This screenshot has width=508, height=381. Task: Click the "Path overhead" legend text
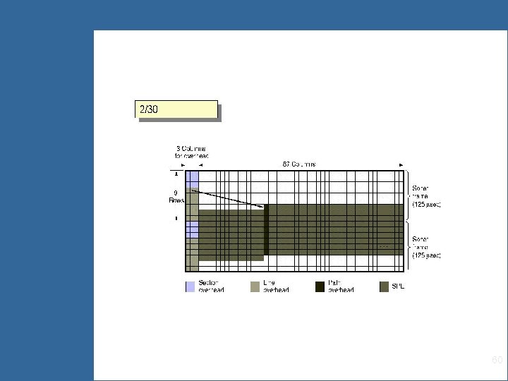tap(341, 286)
